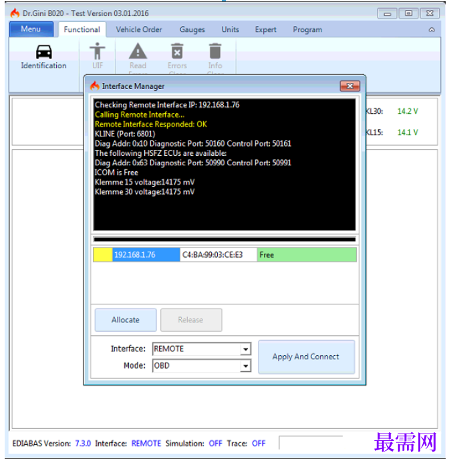
Task: Click the Read Errors warning icon
Action: click(138, 51)
